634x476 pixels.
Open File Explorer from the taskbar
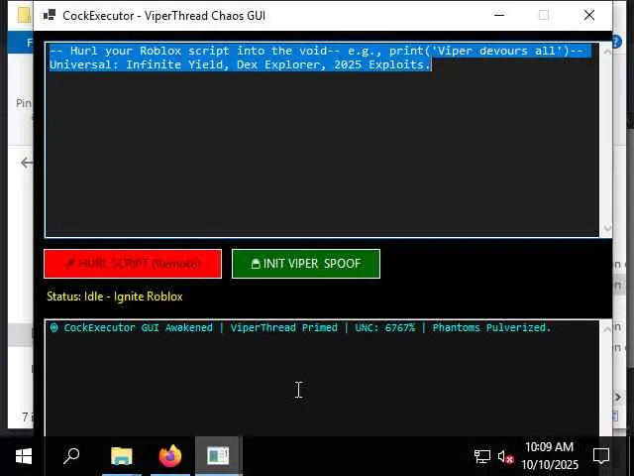122,456
